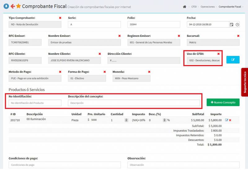Clear the Uso de CFDI selection

(219, 54)
